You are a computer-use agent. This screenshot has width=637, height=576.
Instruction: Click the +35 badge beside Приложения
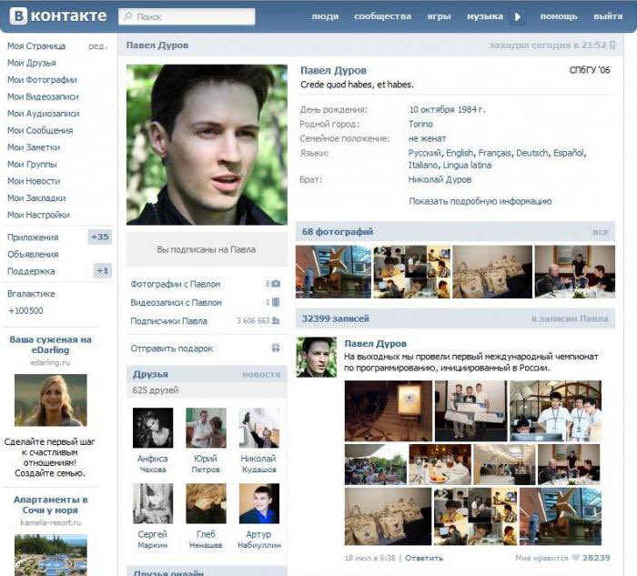tap(100, 237)
